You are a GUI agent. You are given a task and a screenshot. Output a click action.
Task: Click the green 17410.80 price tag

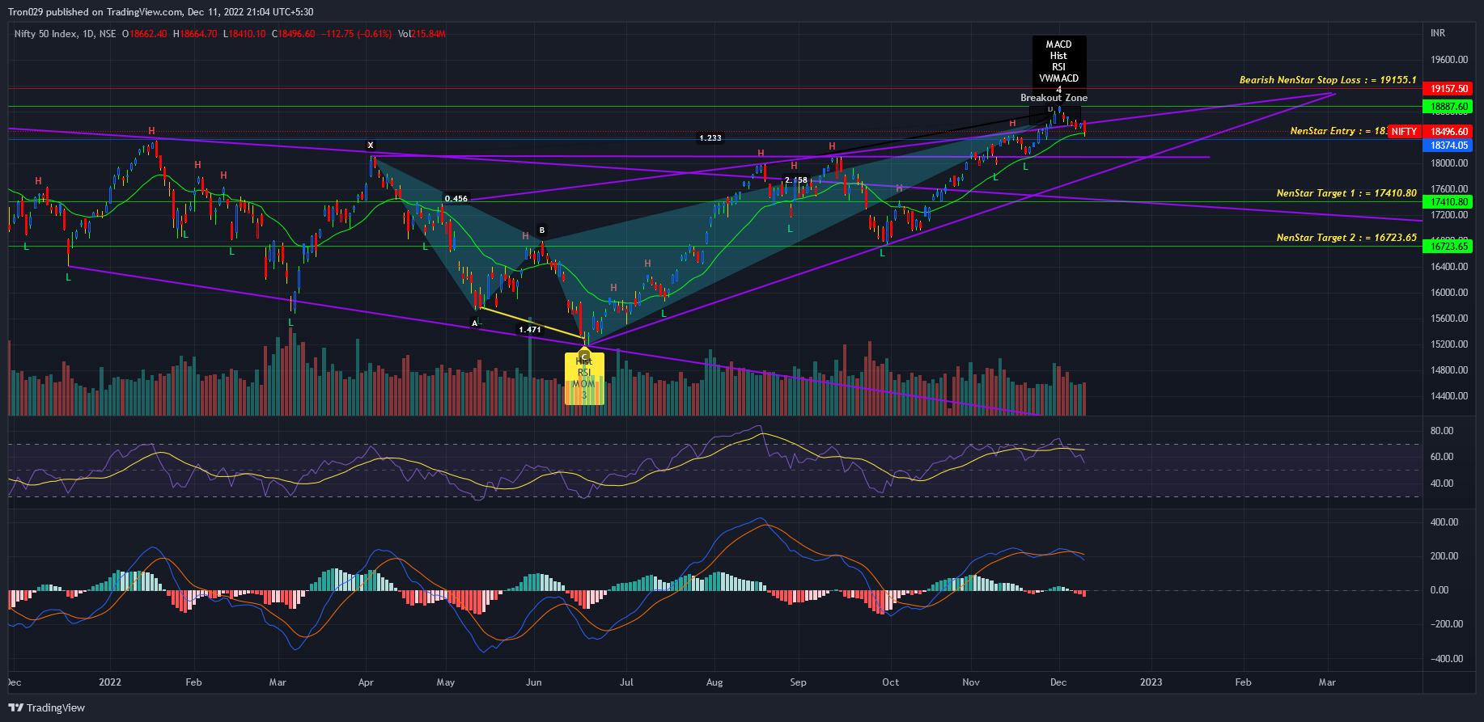[1448, 202]
